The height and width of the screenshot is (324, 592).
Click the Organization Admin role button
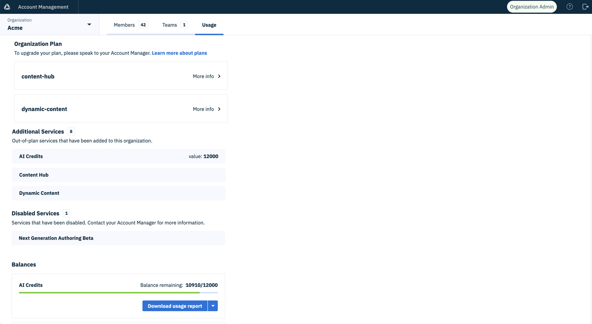click(532, 6)
